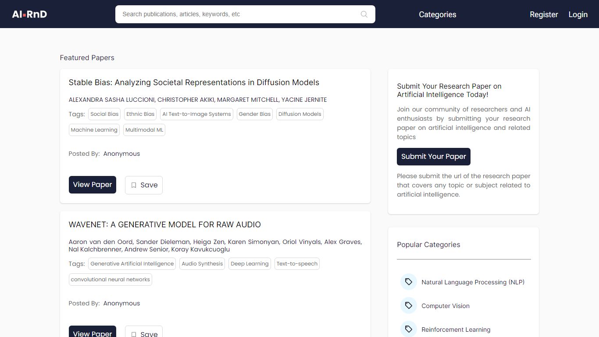Select the Diffusion Models tag

299,114
